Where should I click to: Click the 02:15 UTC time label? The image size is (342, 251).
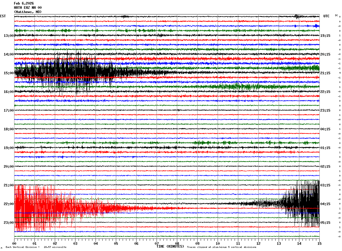click(325, 167)
